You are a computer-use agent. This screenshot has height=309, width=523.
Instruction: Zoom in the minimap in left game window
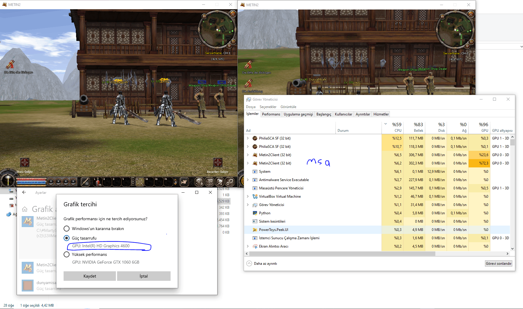pos(229,46)
